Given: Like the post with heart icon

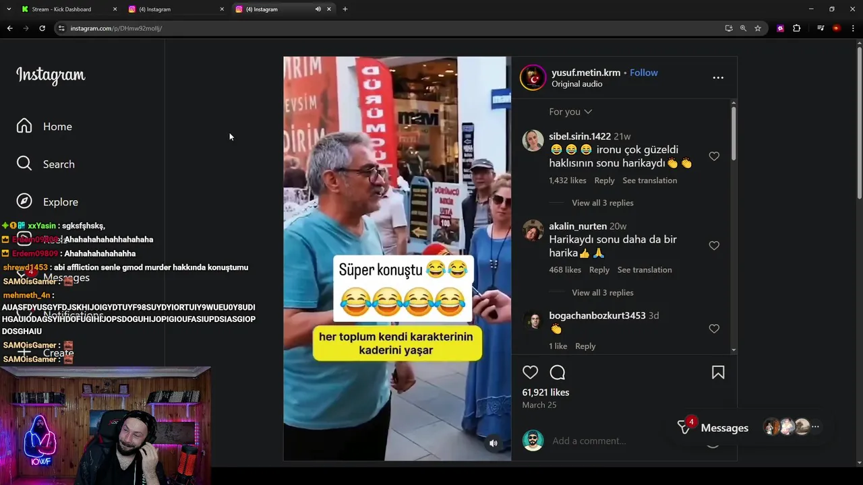Looking at the screenshot, I should [531, 373].
